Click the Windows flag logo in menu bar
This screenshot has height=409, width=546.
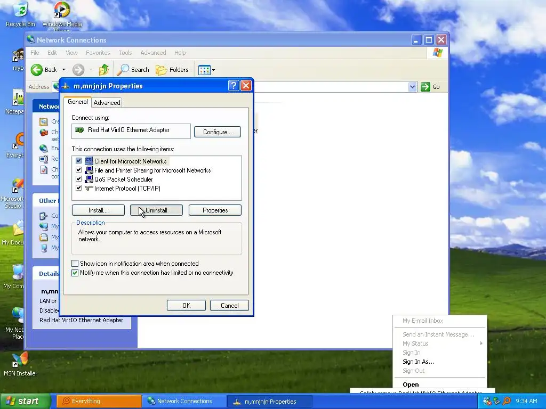437,53
